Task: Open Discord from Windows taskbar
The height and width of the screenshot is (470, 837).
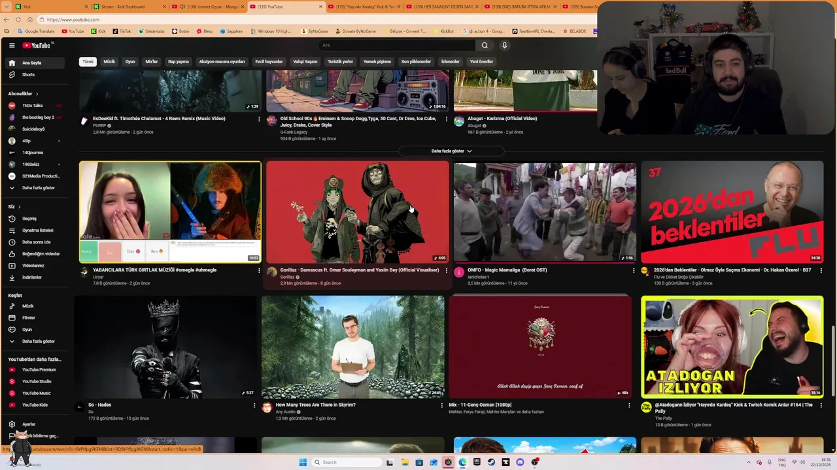Action: click(x=521, y=462)
